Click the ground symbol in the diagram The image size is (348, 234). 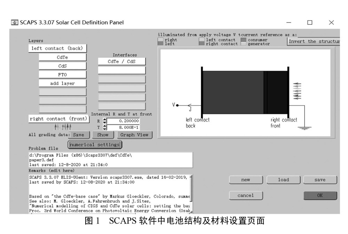[x=304, y=128]
